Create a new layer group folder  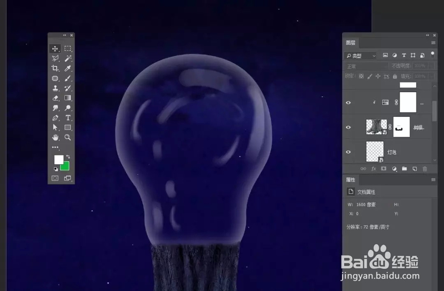[x=404, y=168]
